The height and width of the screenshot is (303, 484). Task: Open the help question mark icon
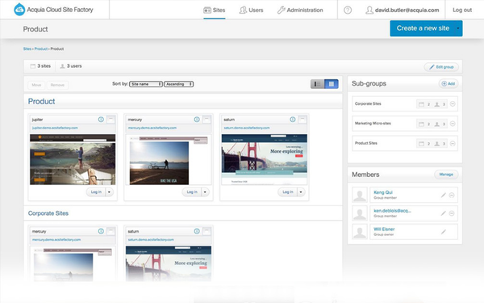tap(348, 11)
